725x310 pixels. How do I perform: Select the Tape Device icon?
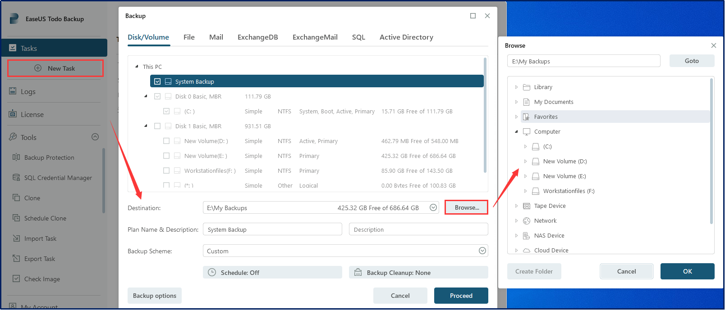click(x=526, y=206)
